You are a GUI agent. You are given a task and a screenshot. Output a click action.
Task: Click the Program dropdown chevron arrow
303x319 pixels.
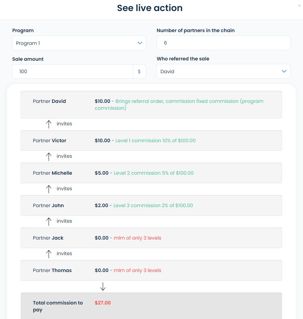coord(140,43)
